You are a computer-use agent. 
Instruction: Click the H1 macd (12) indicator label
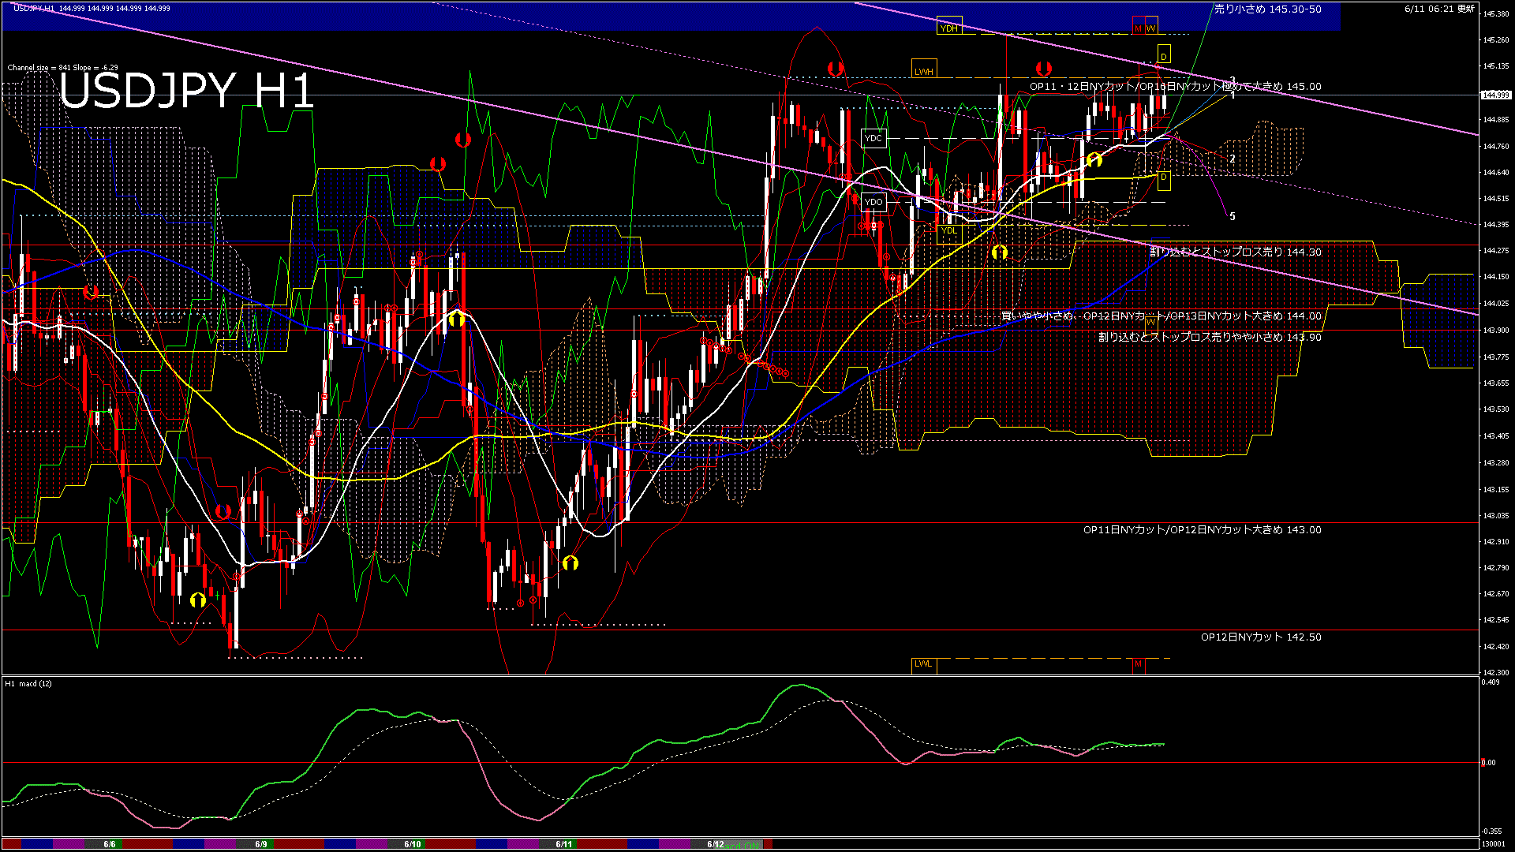coord(28,684)
